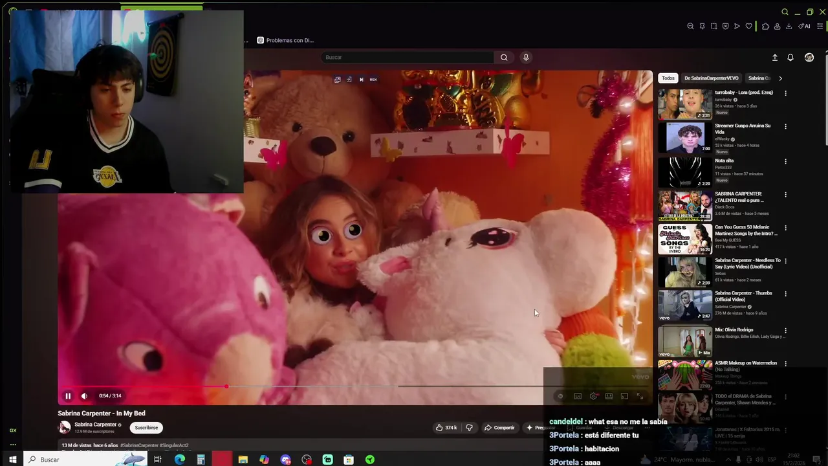This screenshot has width=828, height=466.
Task: Toggle subtitles in the video player
Action: [578, 396]
